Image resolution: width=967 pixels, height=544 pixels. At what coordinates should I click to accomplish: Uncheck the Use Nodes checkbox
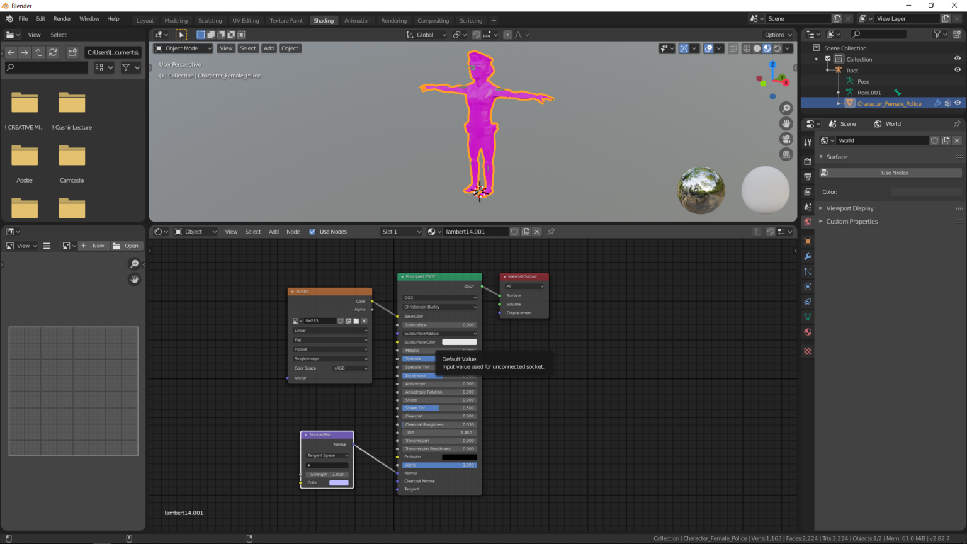[312, 231]
